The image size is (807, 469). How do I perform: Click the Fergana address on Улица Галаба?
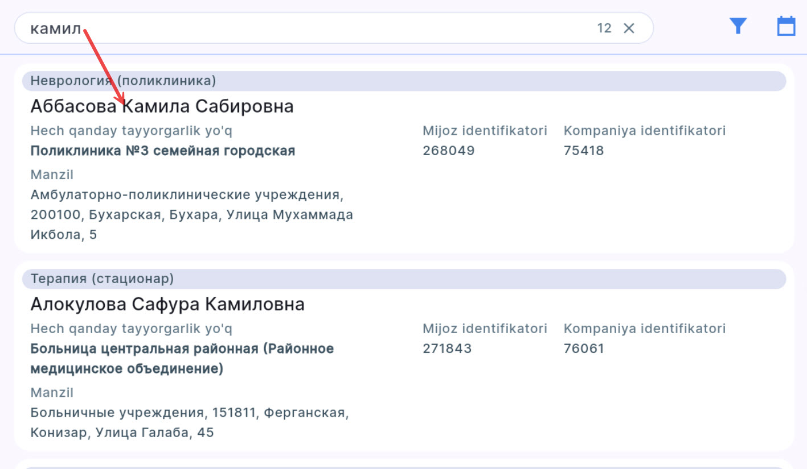pos(189,422)
